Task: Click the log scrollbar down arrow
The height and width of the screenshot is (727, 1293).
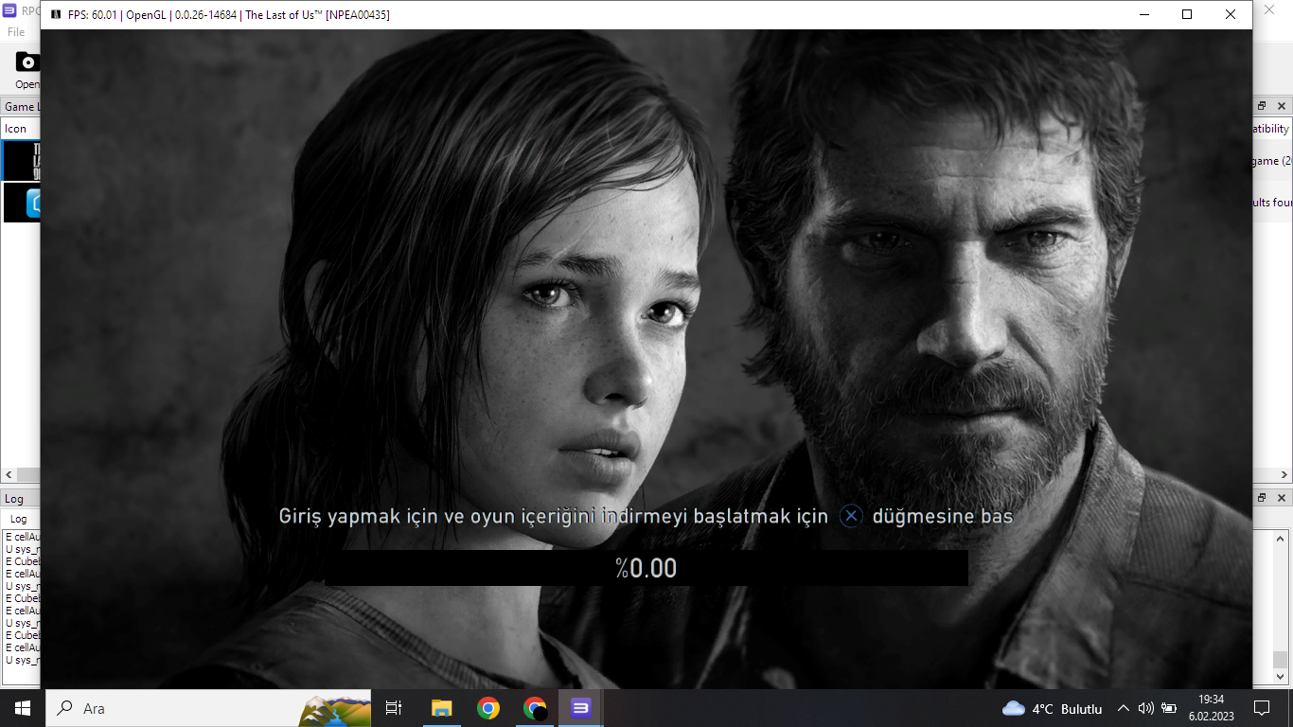Action: [1281, 679]
